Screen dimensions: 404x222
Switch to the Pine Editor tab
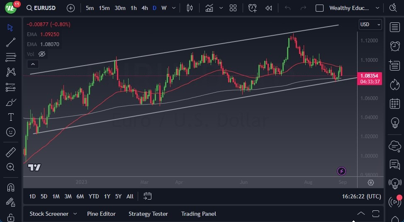(x=101, y=214)
